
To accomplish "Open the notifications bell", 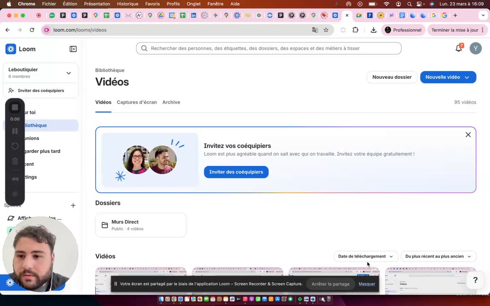I will (459, 48).
